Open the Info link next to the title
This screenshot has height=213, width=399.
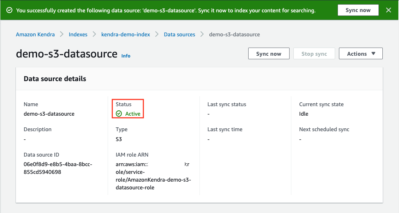point(126,56)
